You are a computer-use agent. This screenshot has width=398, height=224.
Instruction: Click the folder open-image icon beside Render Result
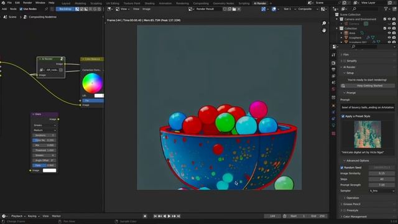coord(234,9)
